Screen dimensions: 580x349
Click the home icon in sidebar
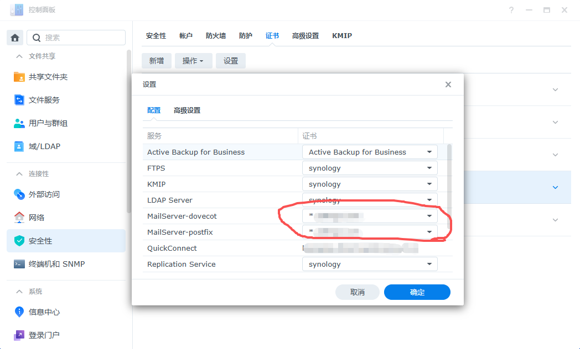15,38
